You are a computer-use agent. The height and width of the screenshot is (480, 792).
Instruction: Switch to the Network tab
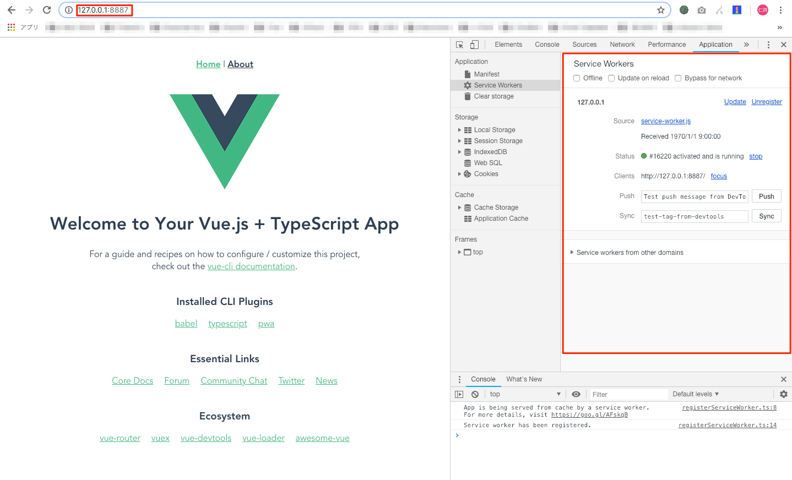622,44
